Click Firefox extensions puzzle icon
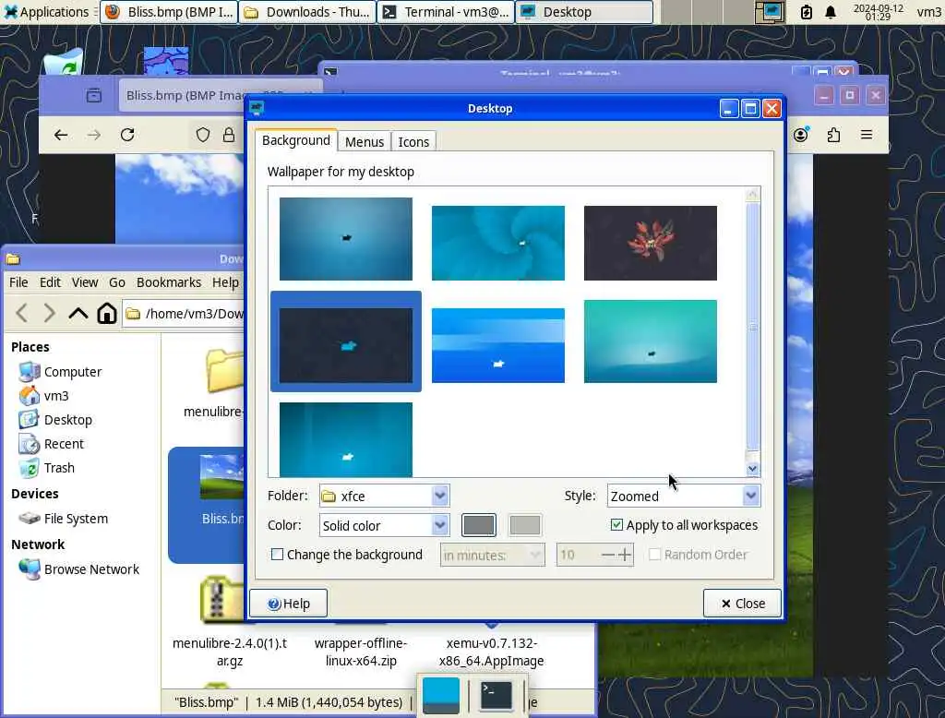The width and height of the screenshot is (945, 718). pyautogui.click(x=833, y=135)
